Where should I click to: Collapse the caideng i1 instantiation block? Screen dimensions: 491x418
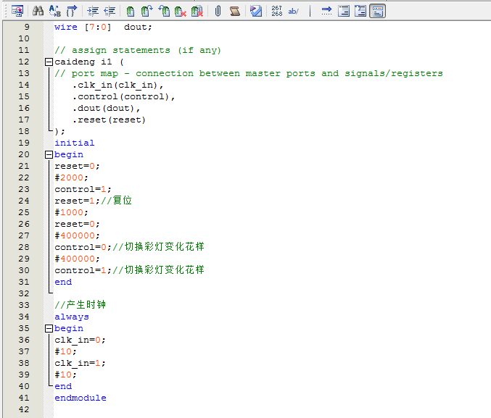(49, 62)
